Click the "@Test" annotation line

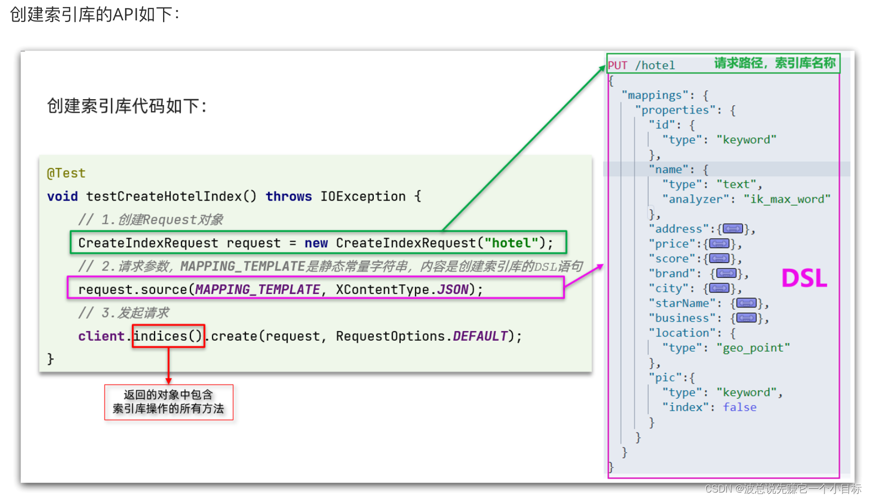coord(66,173)
